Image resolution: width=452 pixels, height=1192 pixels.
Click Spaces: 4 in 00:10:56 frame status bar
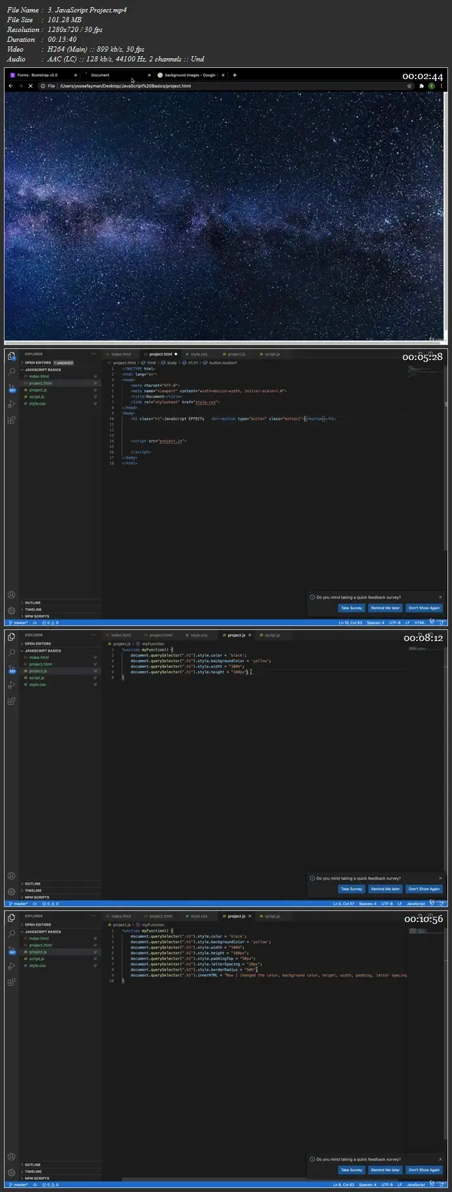pos(368,1185)
